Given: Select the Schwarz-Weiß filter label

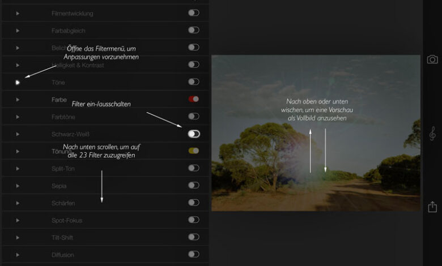Looking at the screenshot, I should [x=70, y=134].
